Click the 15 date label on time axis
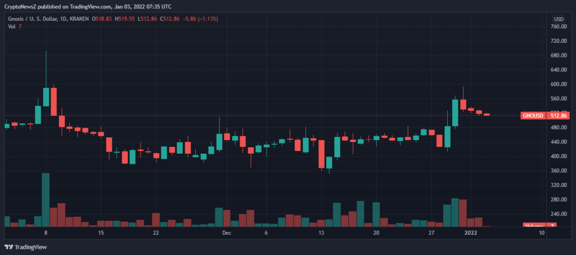Screen dimensions: 576x255 click(x=101, y=233)
